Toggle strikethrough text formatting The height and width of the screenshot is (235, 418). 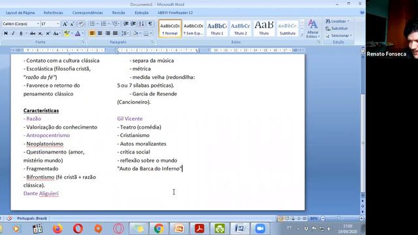pos(33,33)
